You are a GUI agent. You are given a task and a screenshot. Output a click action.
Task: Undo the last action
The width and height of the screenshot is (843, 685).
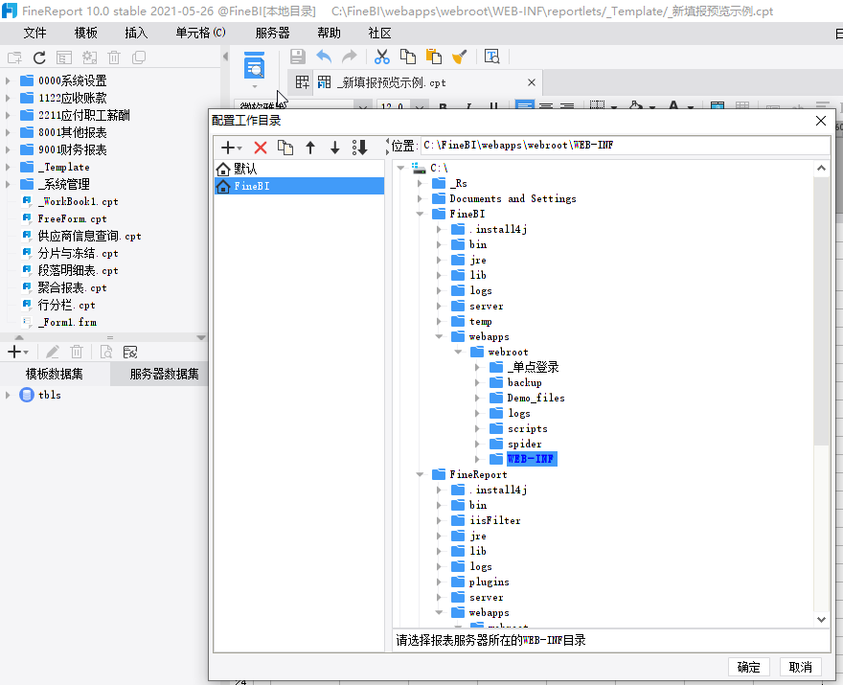324,57
